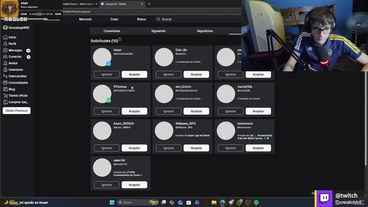The height and width of the screenshot is (207, 368).
Task: Accept itsaar's connection request
Action: 134,74
